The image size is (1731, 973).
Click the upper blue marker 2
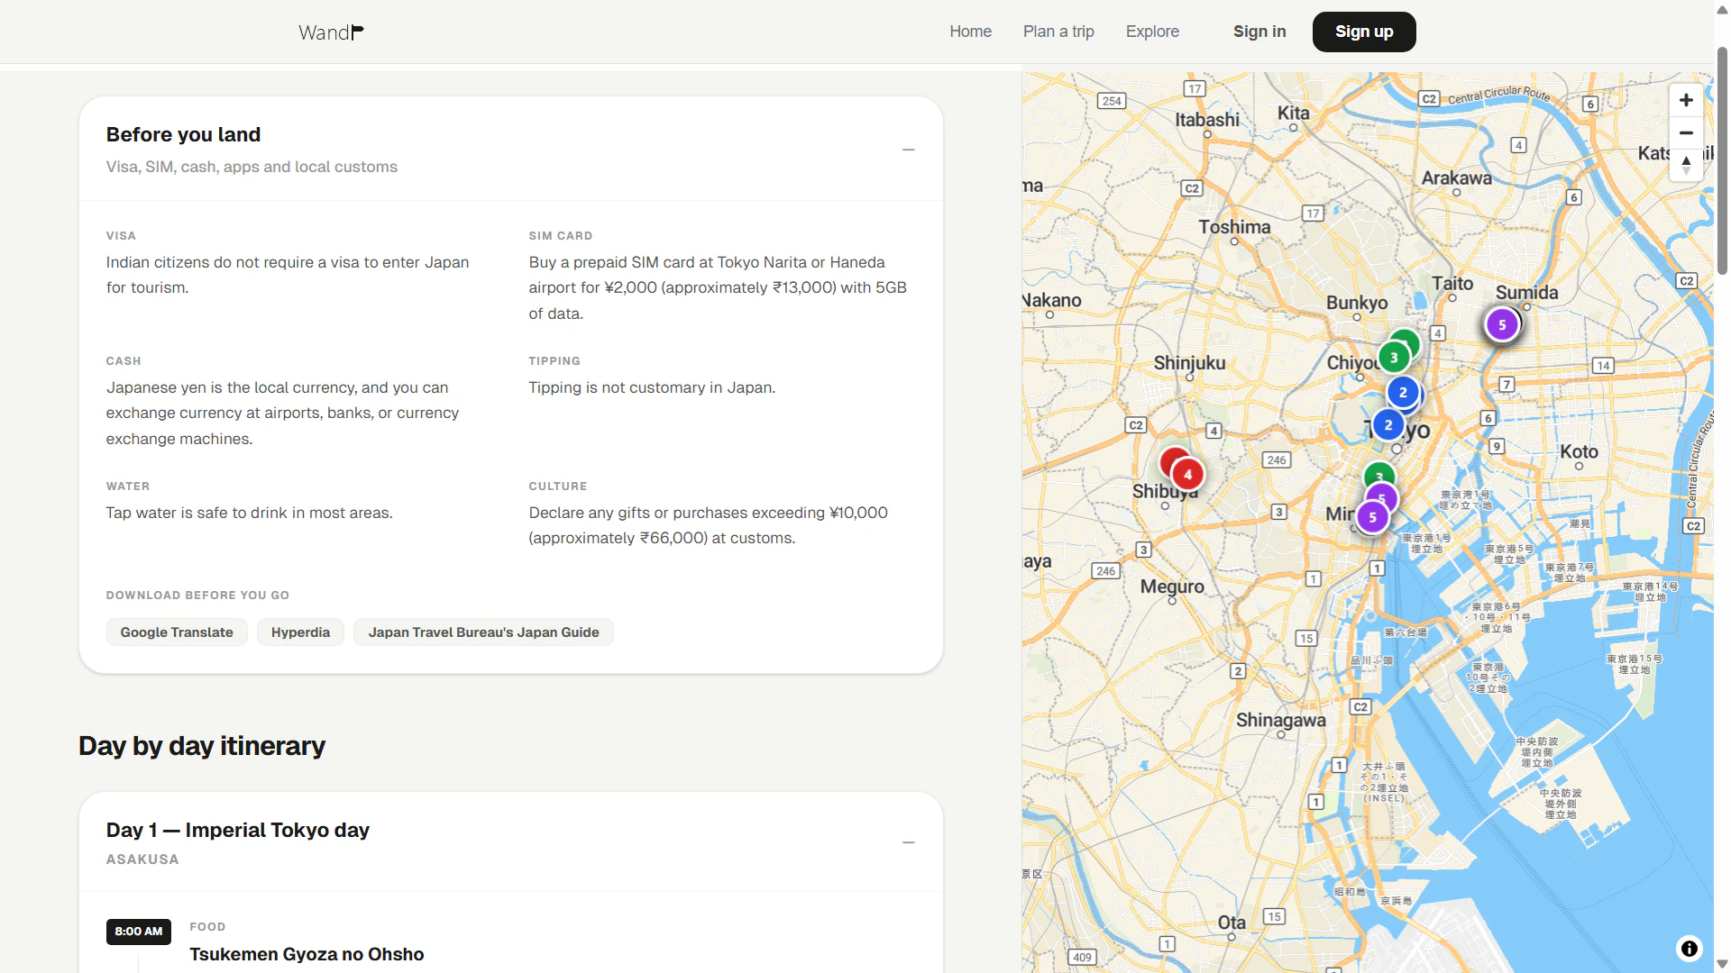[1402, 392]
